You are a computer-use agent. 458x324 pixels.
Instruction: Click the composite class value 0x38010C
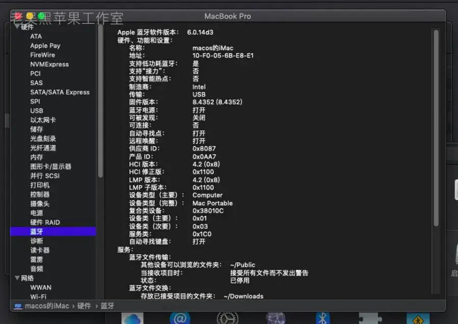coord(208,211)
